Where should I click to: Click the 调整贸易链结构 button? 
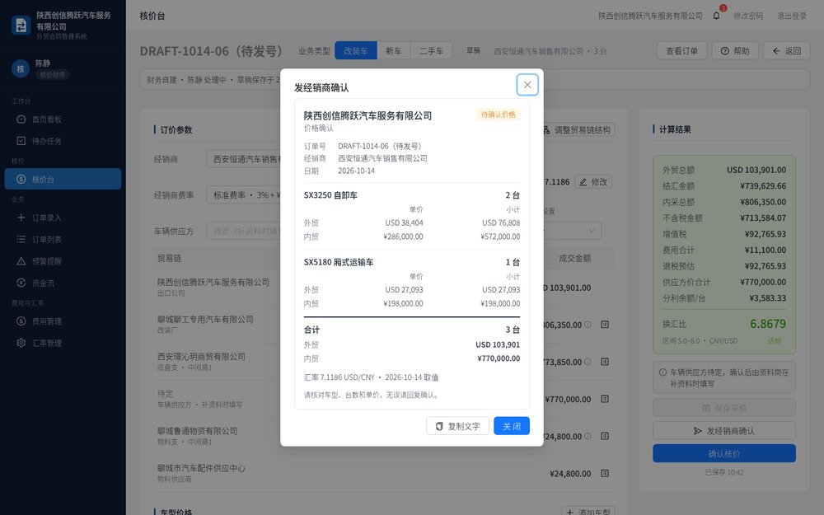click(x=577, y=130)
